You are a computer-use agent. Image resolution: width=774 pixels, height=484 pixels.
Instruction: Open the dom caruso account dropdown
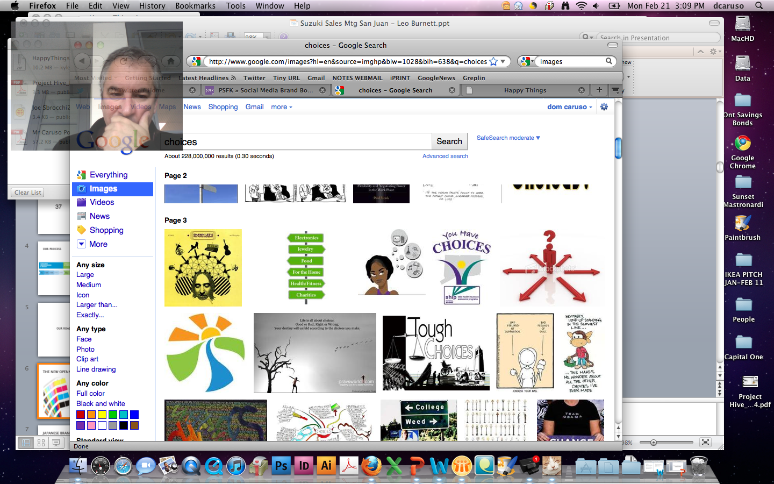coord(569,107)
